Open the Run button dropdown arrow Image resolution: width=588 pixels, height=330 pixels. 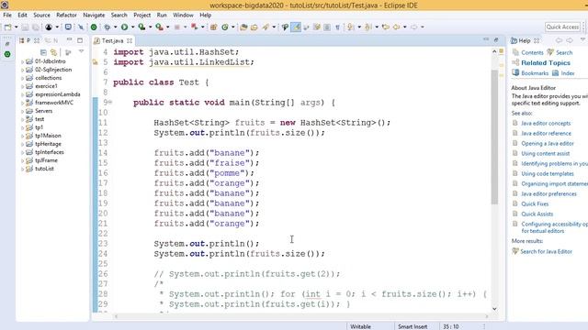click(132, 27)
